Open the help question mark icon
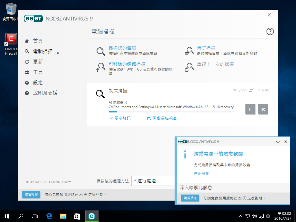The height and width of the screenshot is (222, 296). point(270,32)
